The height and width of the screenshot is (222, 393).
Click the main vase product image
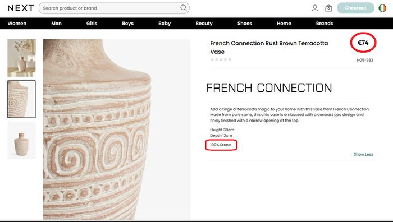click(117, 129)
